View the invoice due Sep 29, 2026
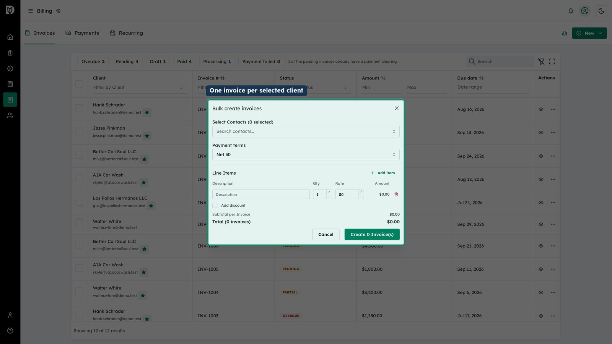This screenshot has height=344, width=612. tap(541, 224)
